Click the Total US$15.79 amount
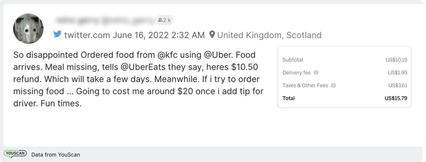 tap(396, 98)
